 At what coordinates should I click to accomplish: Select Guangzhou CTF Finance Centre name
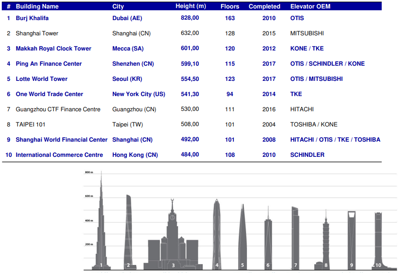point(58,109)
